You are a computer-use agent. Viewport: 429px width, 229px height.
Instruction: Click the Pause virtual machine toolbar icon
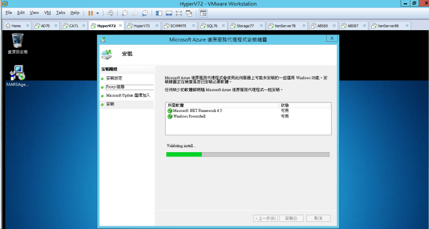[x=91, y=13]
